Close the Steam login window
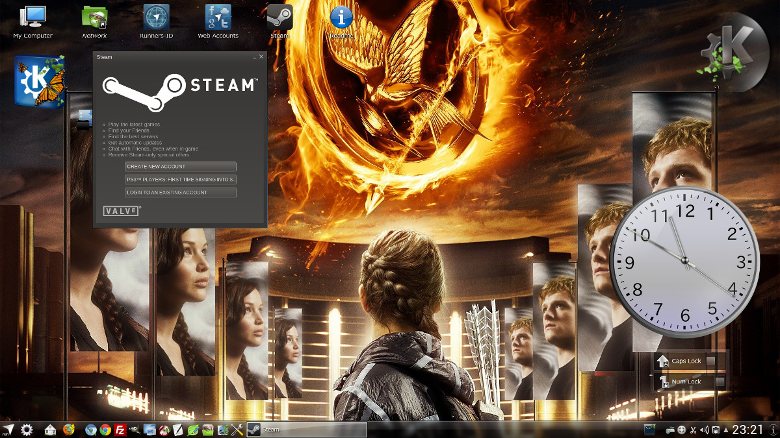 pyautogui.click(x=261, y=57)
